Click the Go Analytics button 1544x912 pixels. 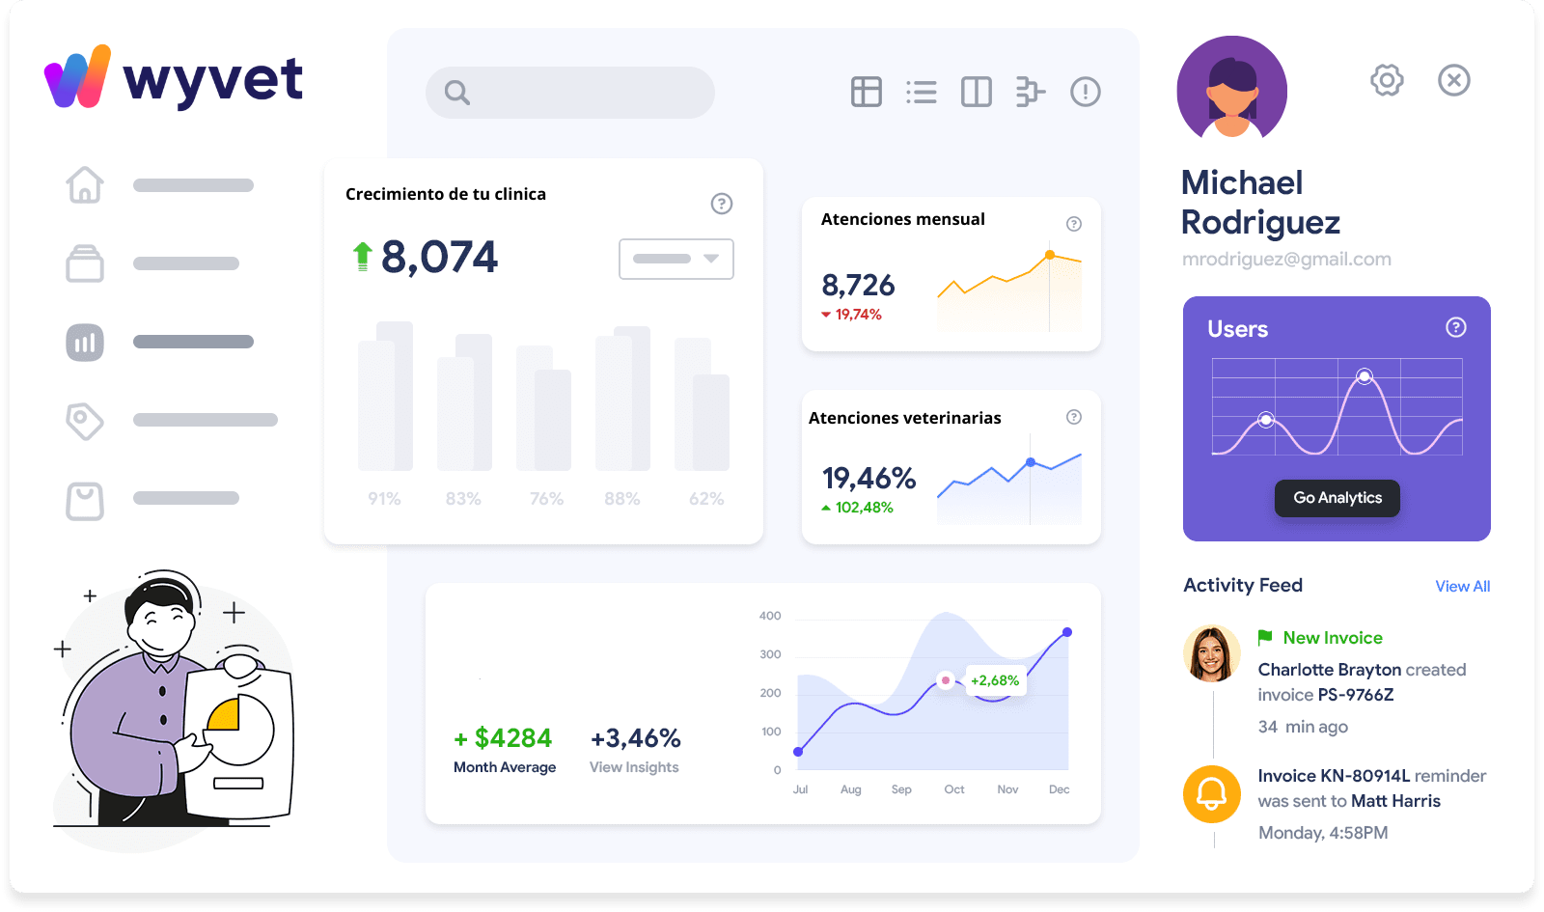pos(1337,498)
